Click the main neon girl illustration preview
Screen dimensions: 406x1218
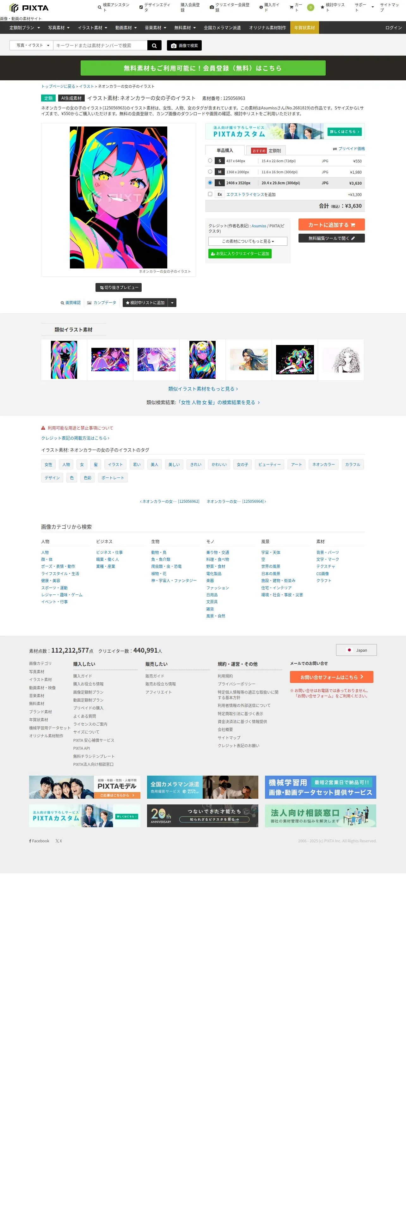point(119,197)
